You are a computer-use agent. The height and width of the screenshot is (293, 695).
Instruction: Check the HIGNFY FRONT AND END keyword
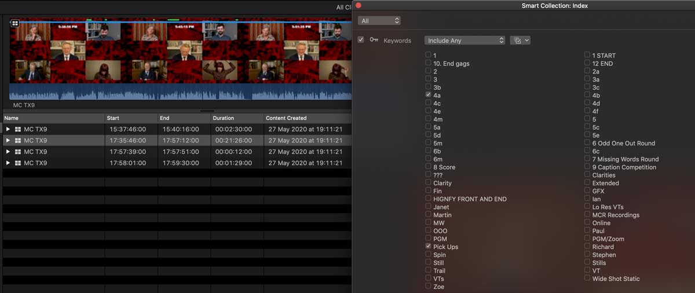[x=428, y=198]
